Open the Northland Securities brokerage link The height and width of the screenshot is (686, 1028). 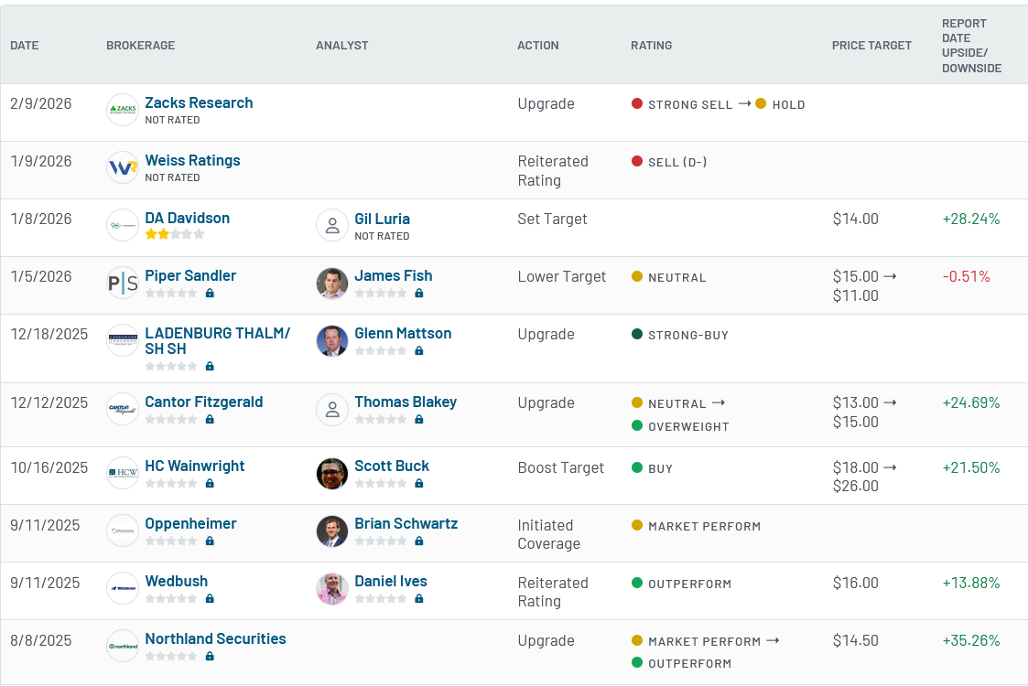215,639
